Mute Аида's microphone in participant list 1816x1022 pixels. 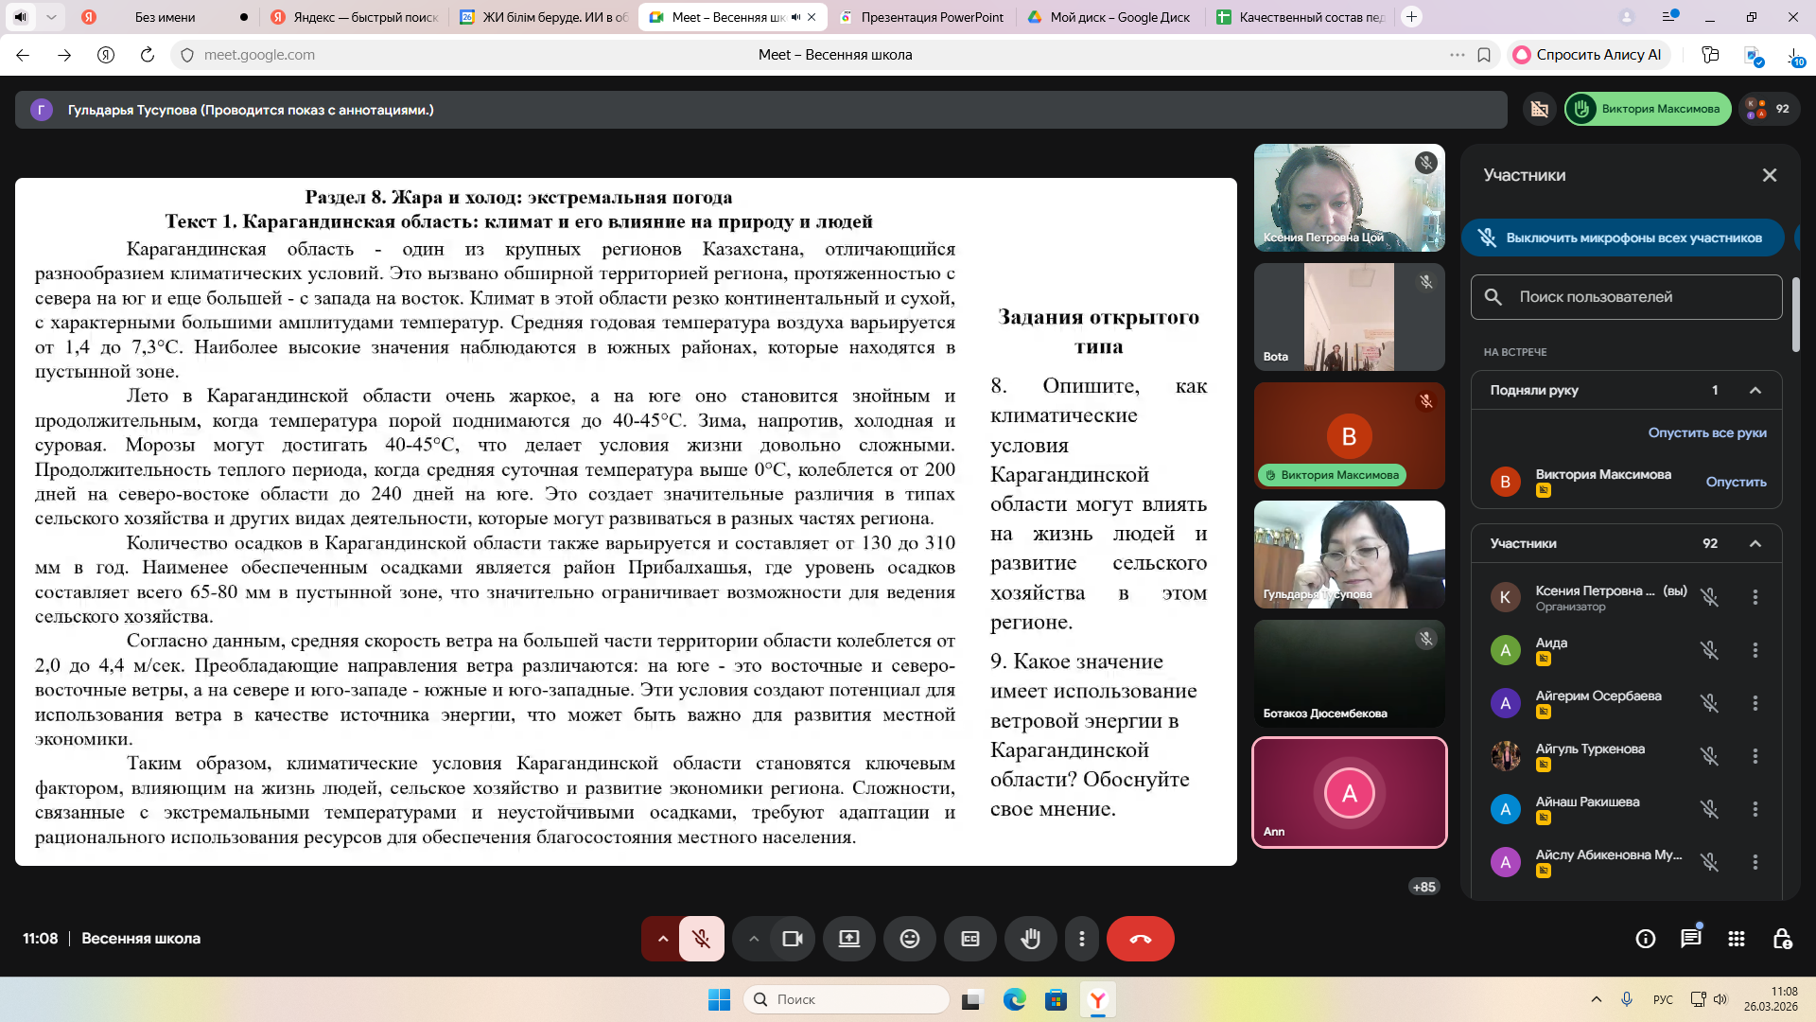point(1709,650)
